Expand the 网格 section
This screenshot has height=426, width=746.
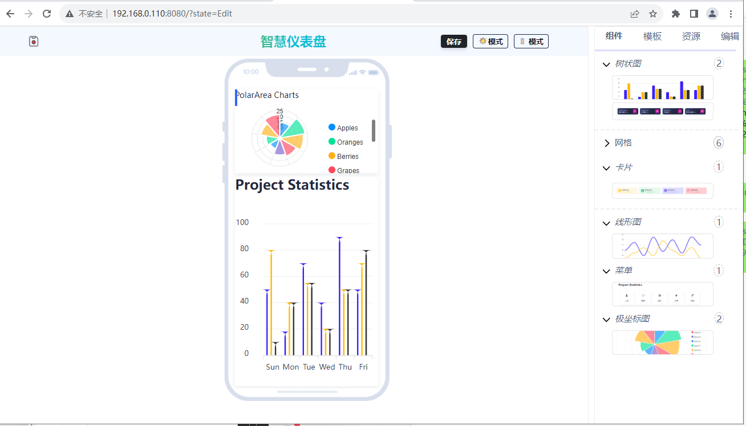point(606,143)
